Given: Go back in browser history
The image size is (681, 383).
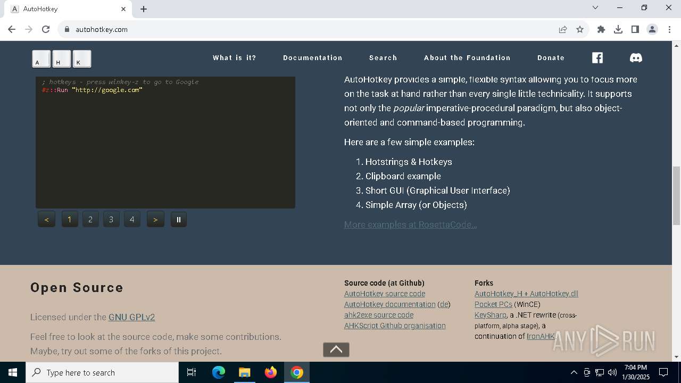Looking at the screenshot, I should pyautogui.click(x=12, y=29).
